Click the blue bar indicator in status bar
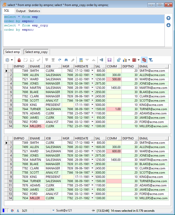 [x=3, y=210]
